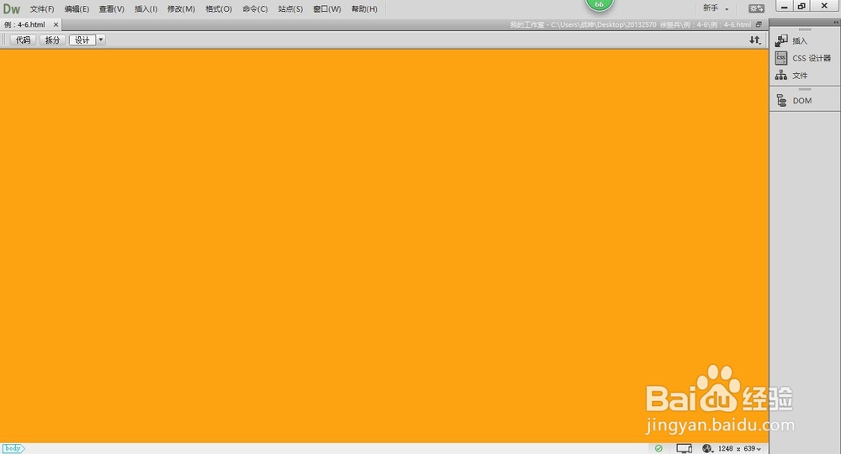
Task: Select the 例：4-6.html document tab
Action: coord(25,24)
